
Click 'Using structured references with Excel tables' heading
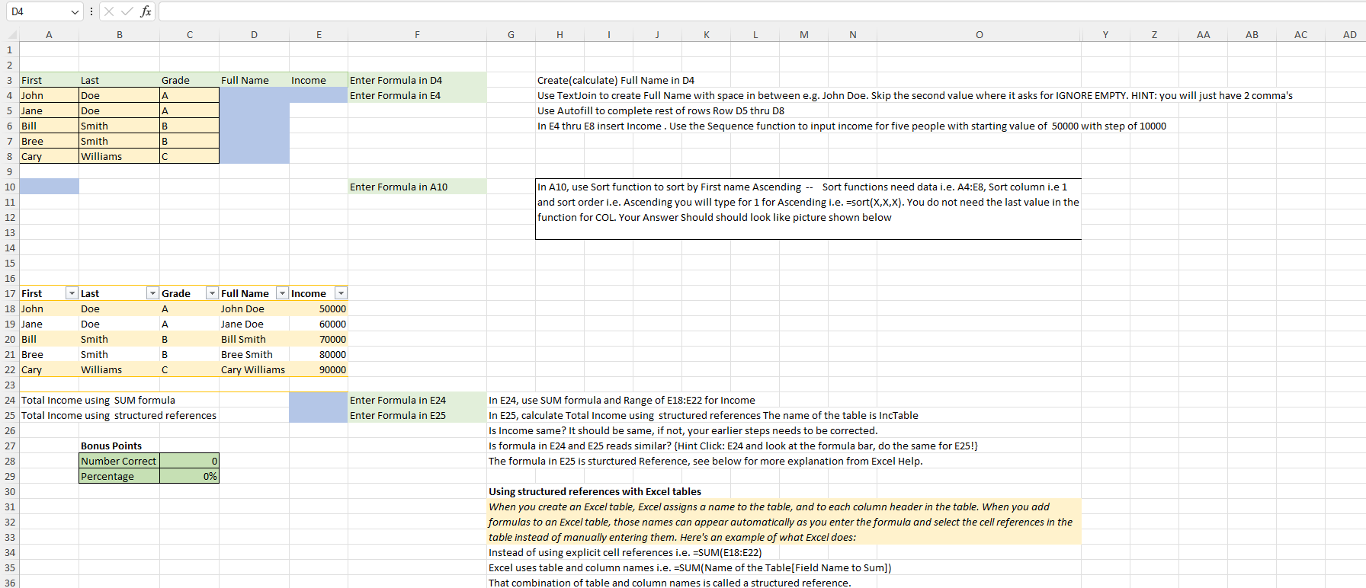[x=595, y=491]
